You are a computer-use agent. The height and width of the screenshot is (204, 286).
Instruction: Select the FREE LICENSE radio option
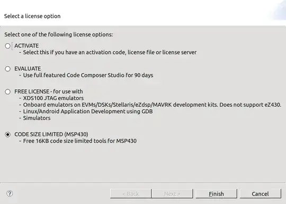[7, 91]
